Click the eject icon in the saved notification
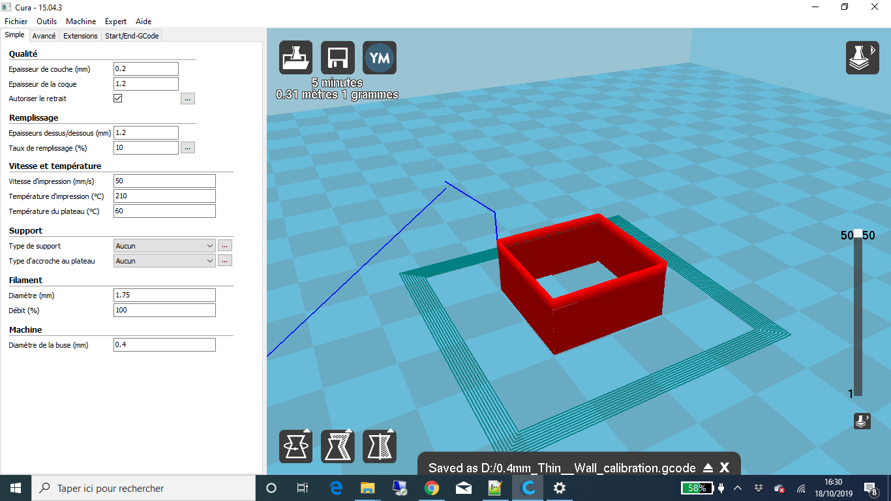Screen dimensions: 891x501 [x=708, y=468]
